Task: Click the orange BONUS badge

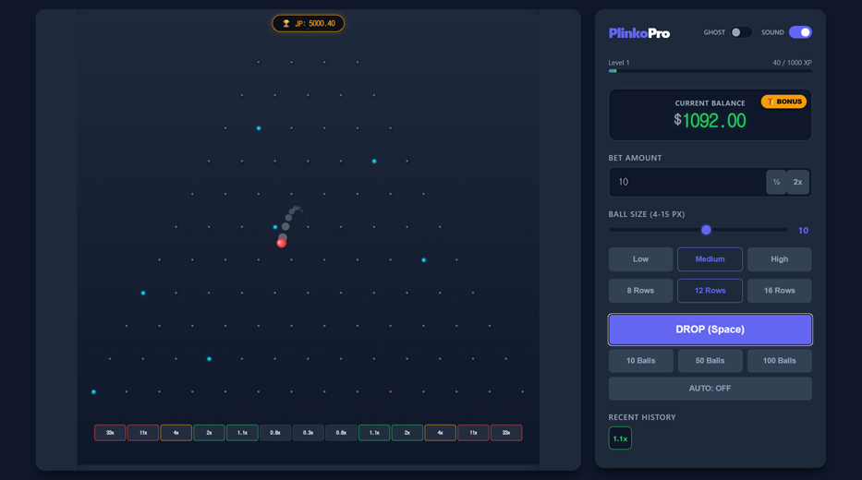Action: [x=783, y=102]
